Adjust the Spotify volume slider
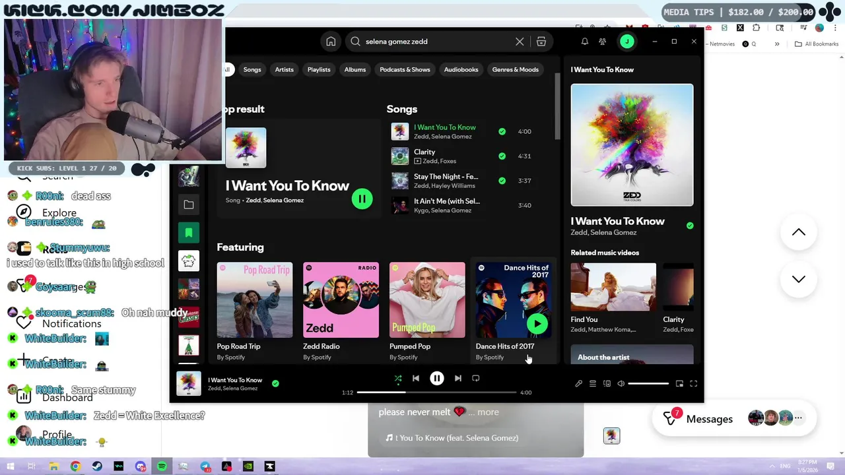Image resolution: width=845 pixels, height=475 pixels. 648,383
